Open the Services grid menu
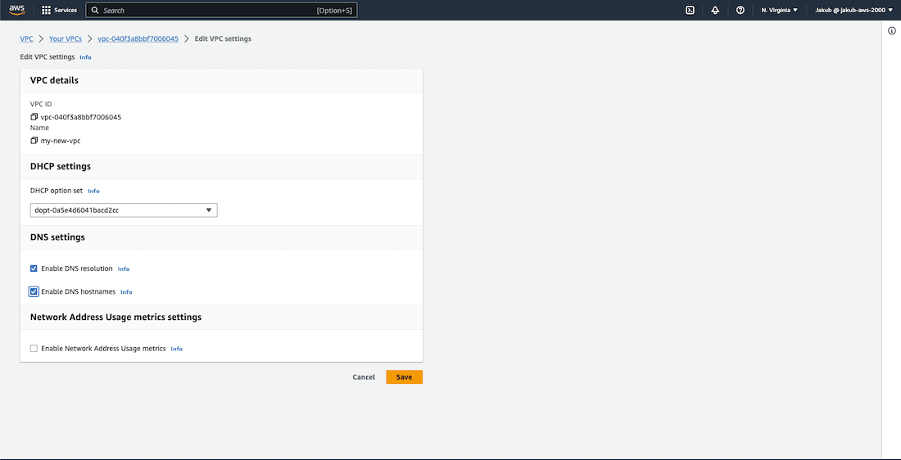Image resolution: width=901 pixels, height=460 pixels. 59,11
